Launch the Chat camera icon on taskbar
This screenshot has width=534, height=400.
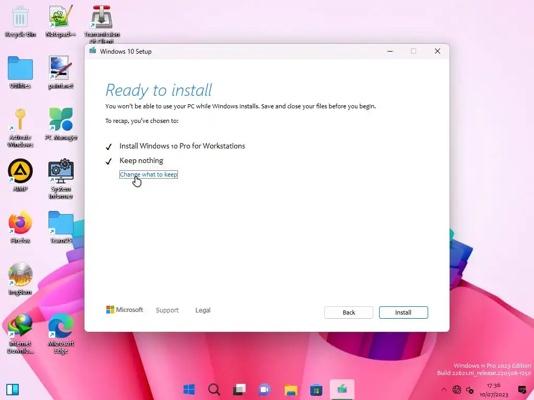click(x=264, y=389)
